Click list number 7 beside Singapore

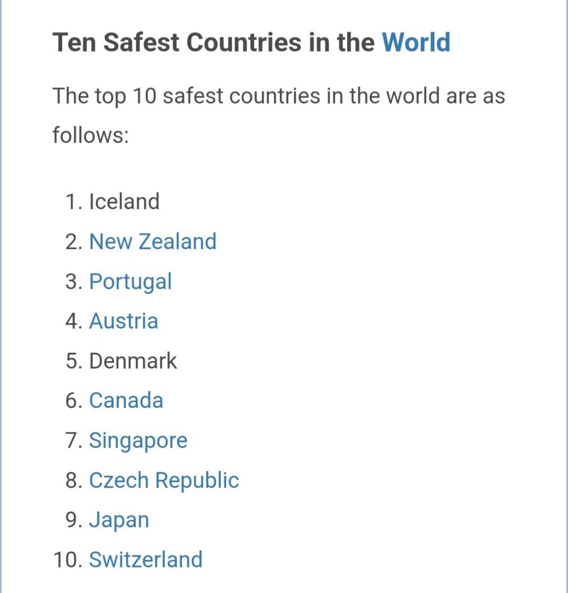coord(72,441)
